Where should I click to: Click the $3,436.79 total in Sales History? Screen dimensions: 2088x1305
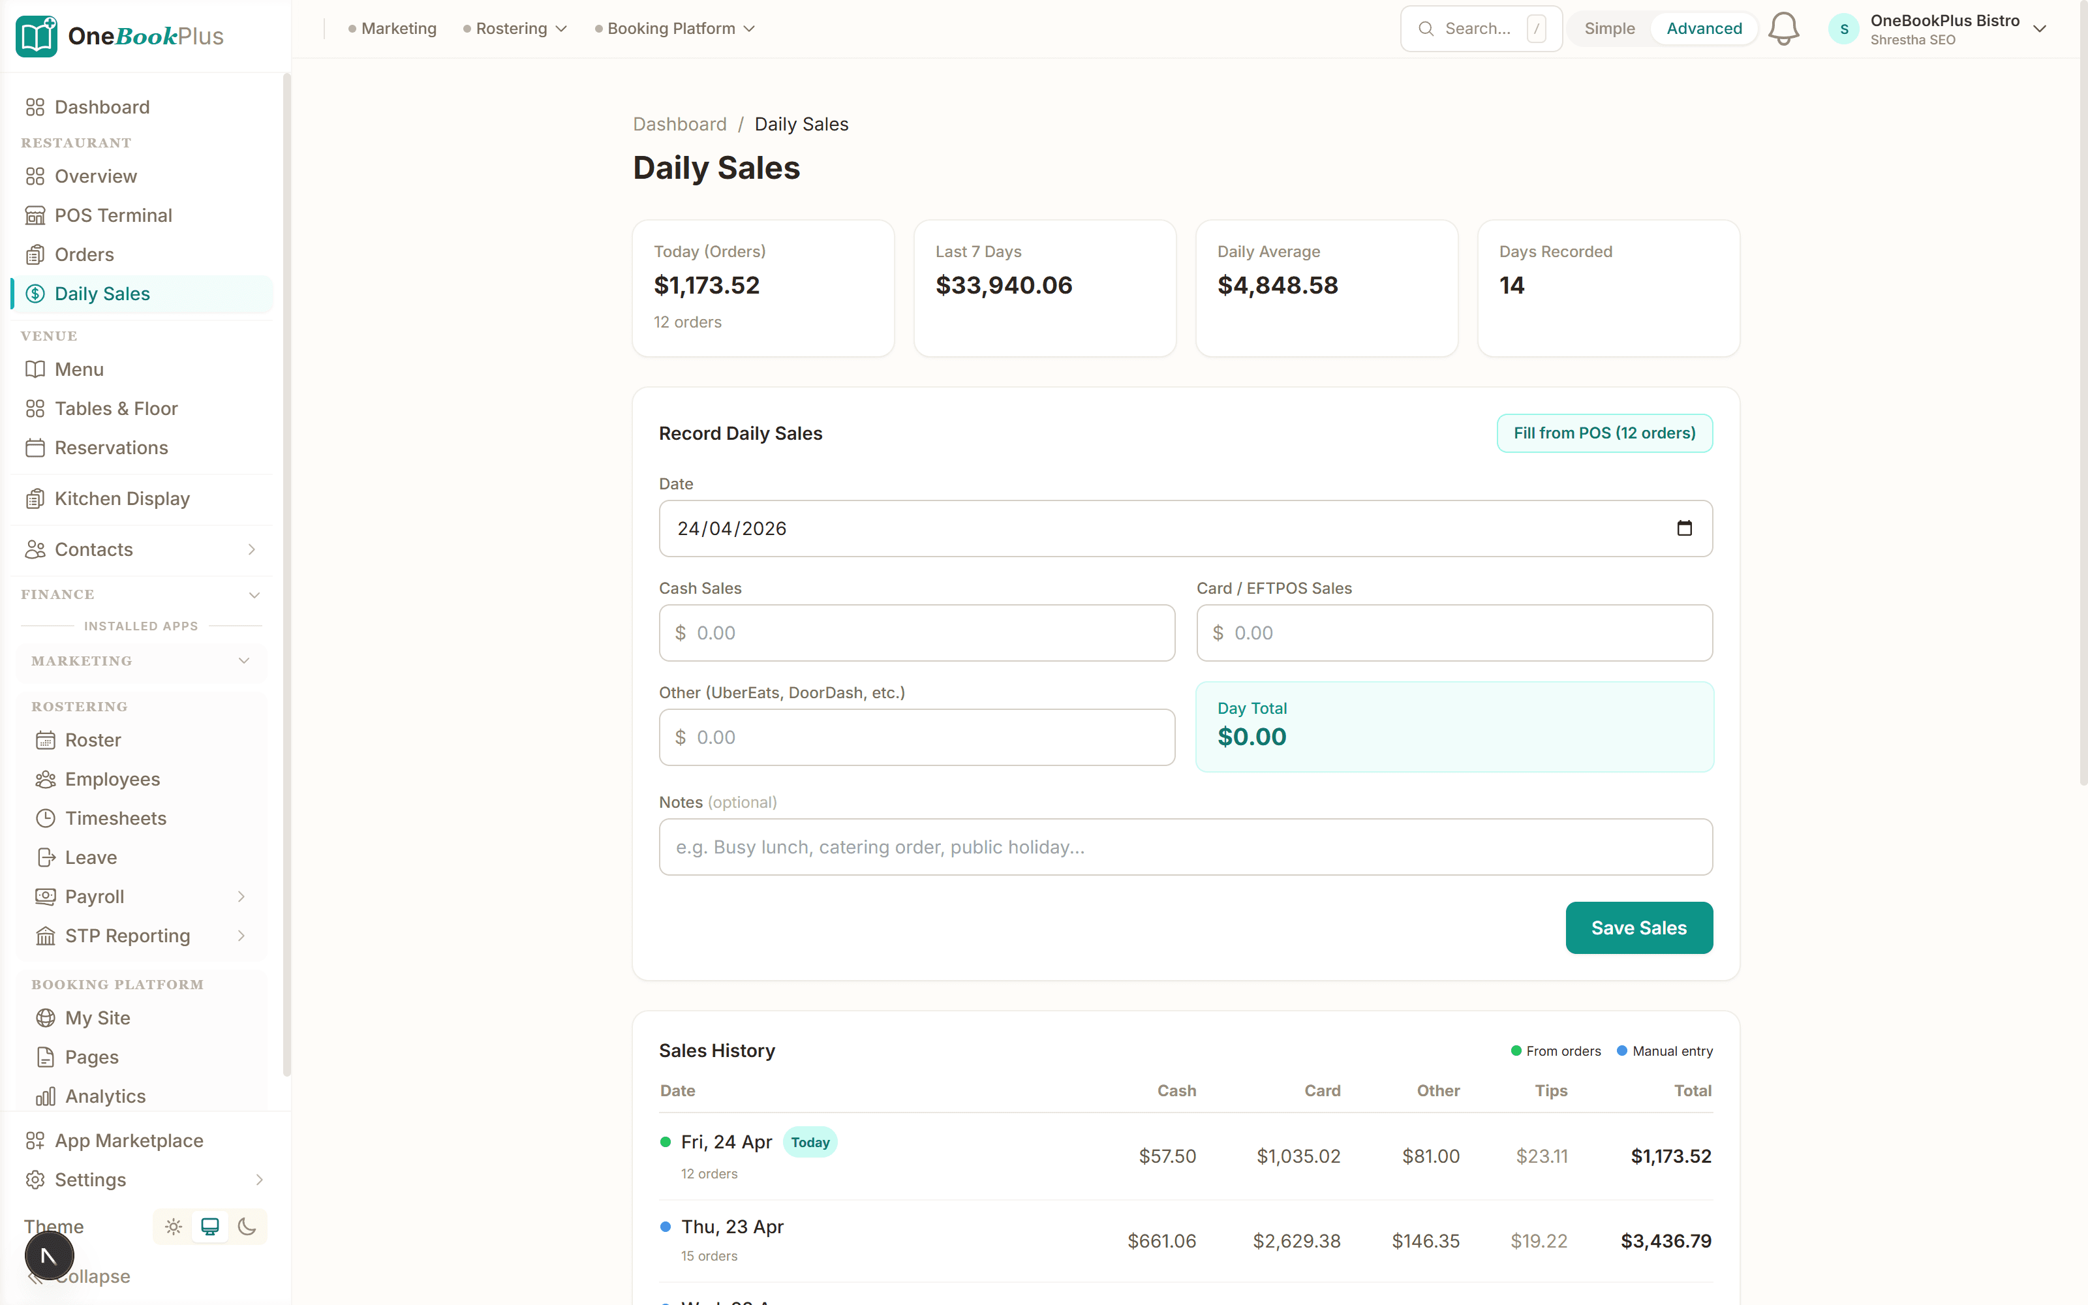[1665, 1241]
